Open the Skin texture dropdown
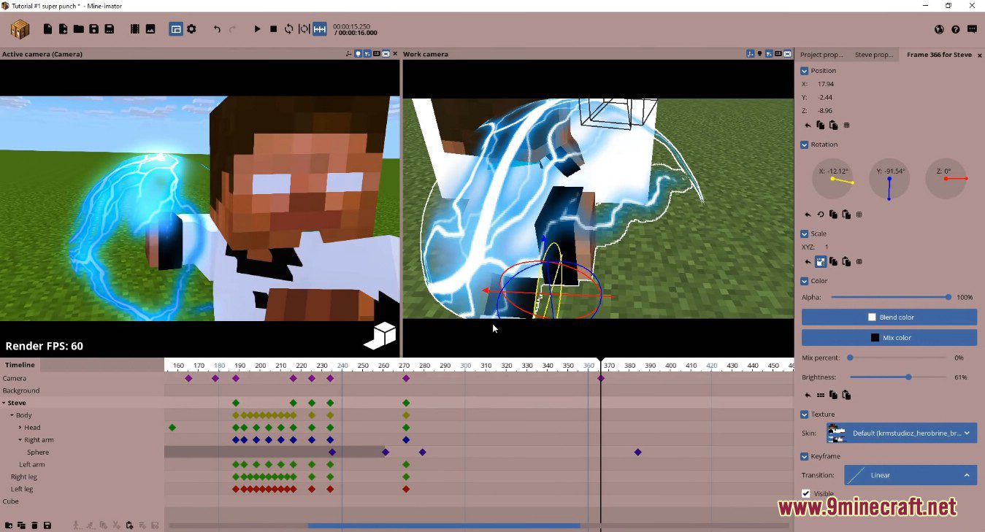Viewport: 985px width, 532px height. 902,433
